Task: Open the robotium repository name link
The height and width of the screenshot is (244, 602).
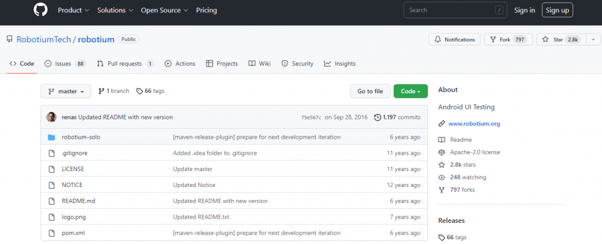Action: pos(96,39)
